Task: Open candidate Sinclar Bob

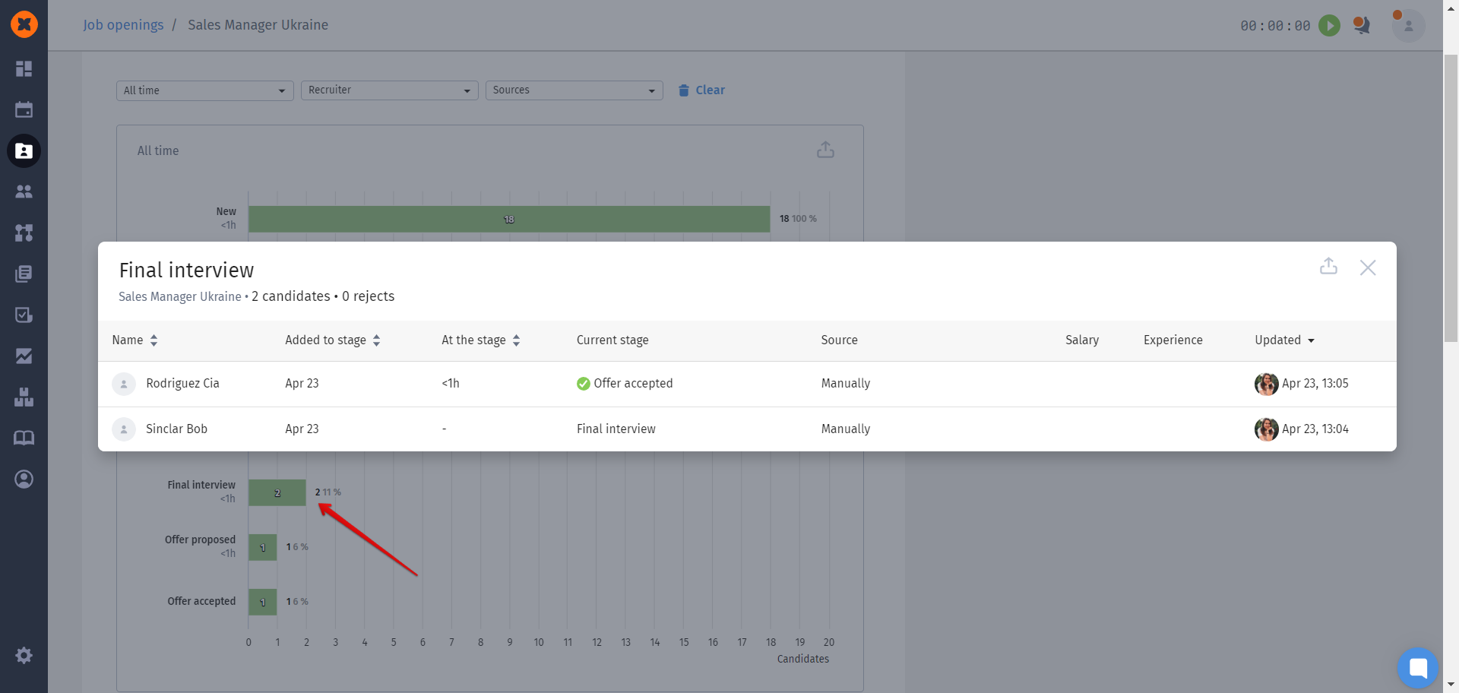Action: 176,429
